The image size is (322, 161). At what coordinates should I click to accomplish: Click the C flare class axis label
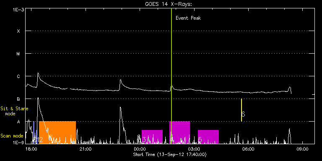click(18, 76)
